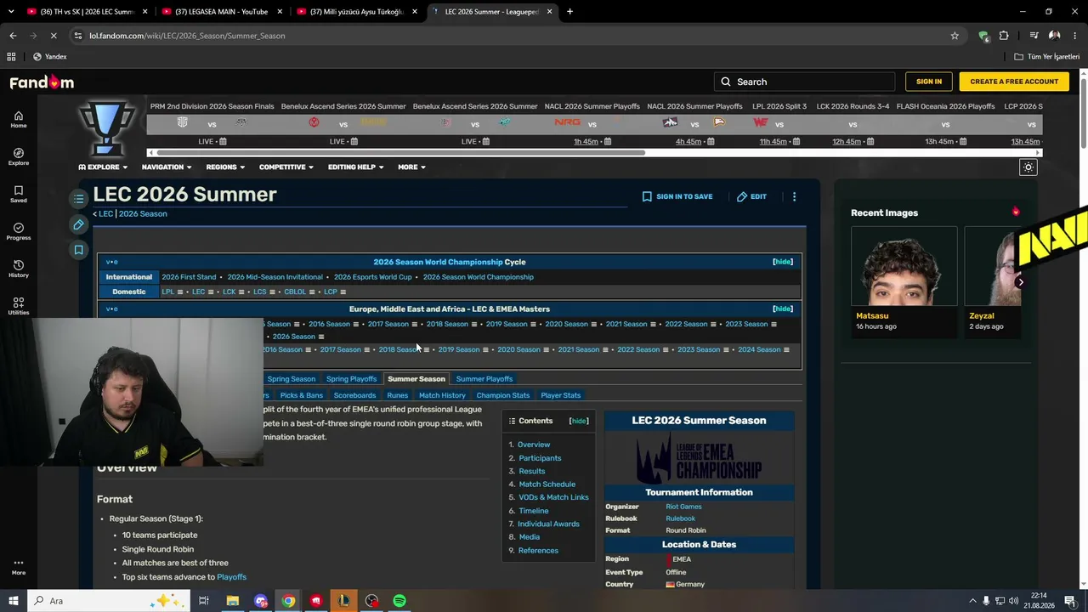Viewport: 1088px width, 612px height.
Task: Click the SIGN IN button
Action: [x=929, y=82]
